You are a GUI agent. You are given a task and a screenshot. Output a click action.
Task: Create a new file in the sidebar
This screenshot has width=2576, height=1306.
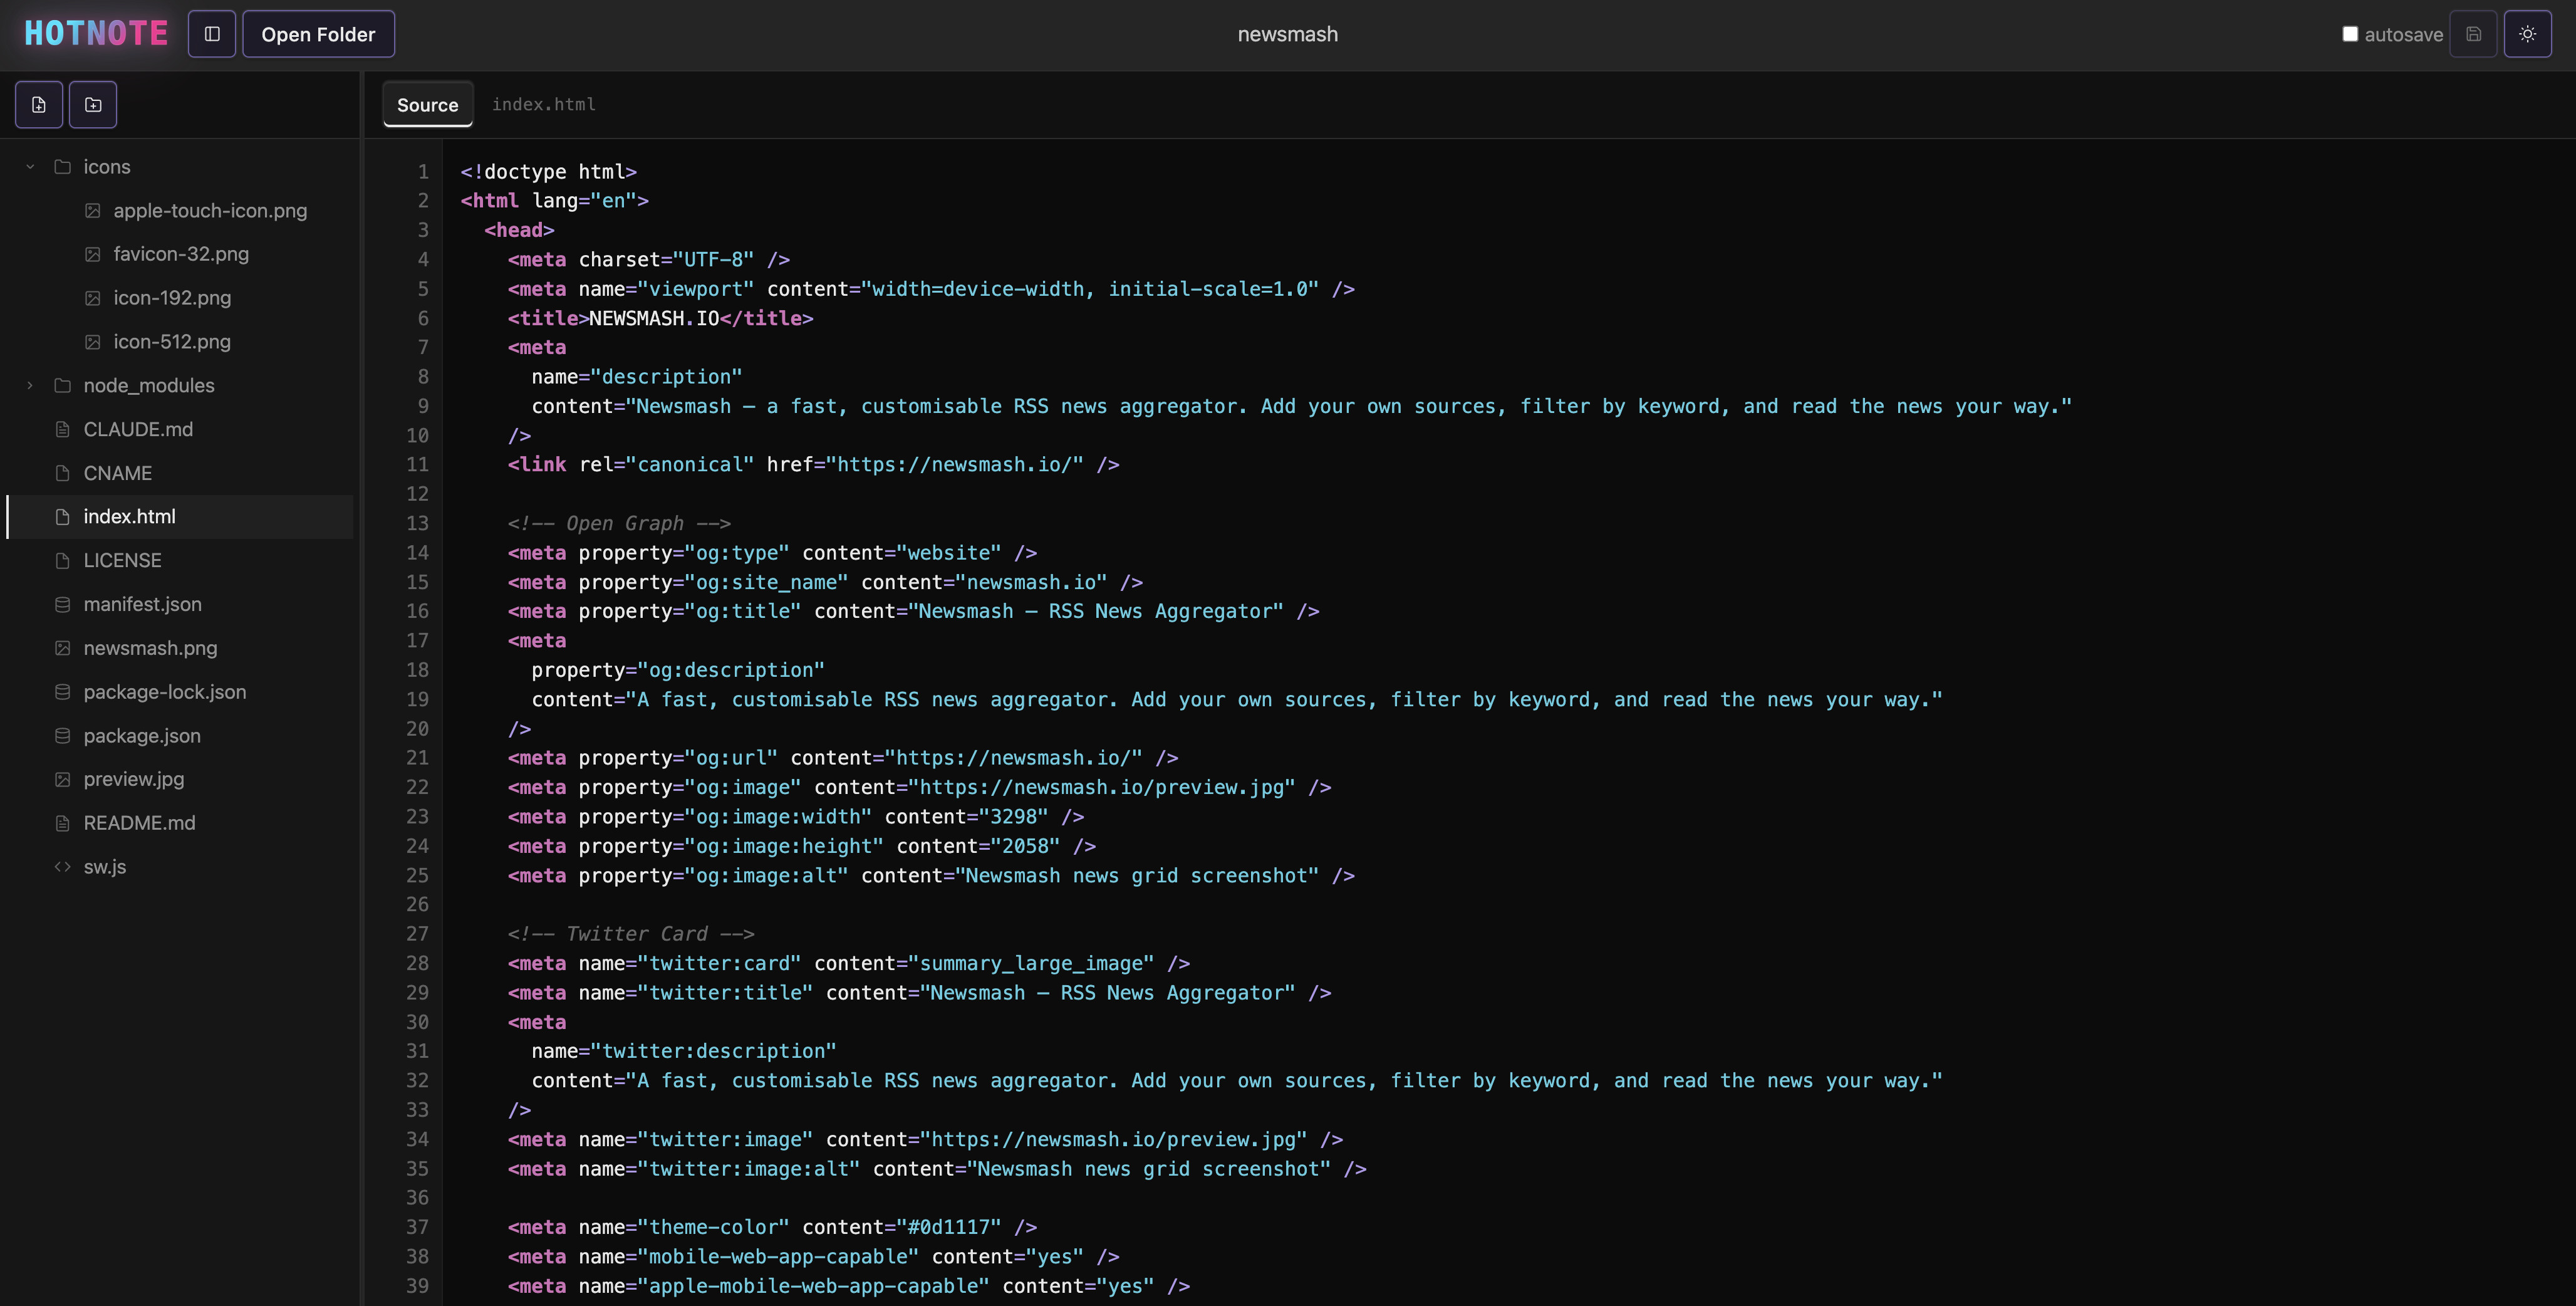tap(39, 104)
